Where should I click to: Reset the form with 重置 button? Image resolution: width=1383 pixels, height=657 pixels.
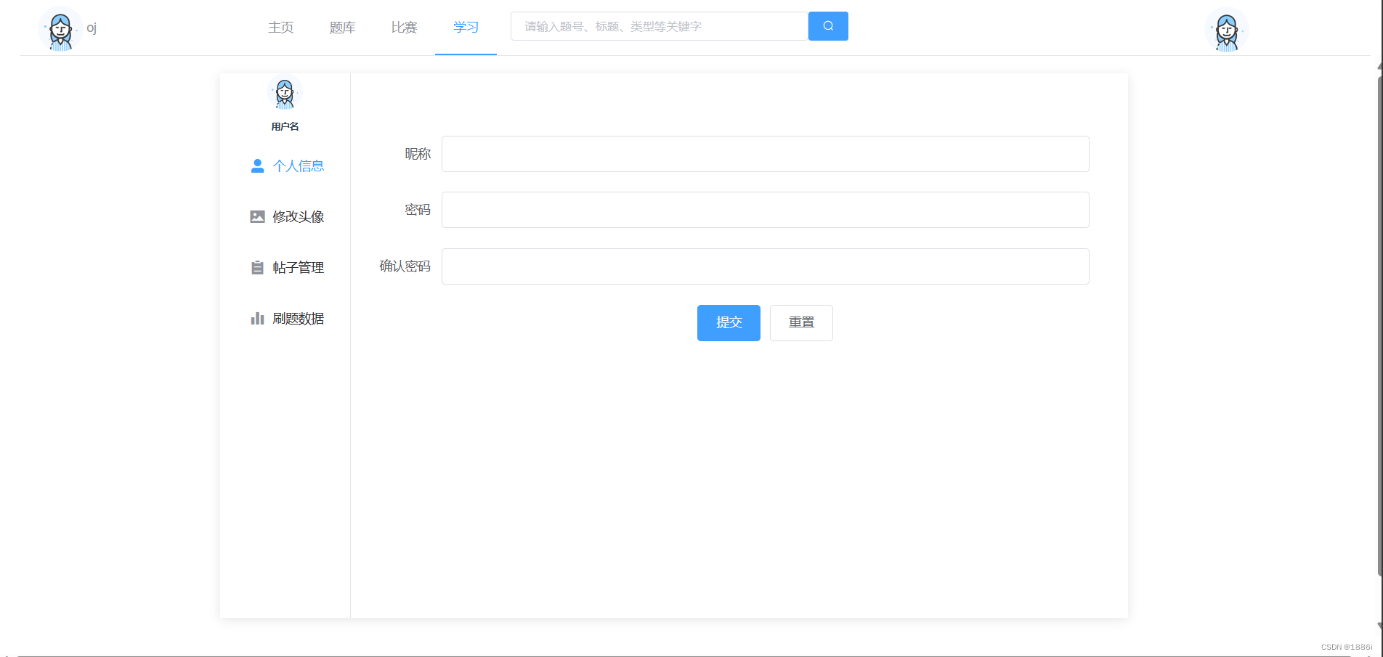click(801, 323)
